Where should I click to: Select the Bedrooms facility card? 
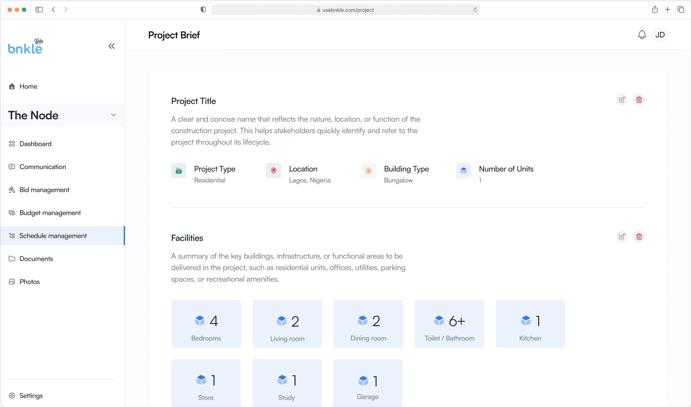[x=206, y=323]
